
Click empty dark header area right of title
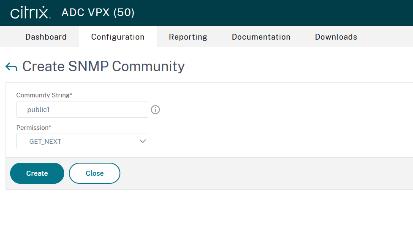(274, 13)
